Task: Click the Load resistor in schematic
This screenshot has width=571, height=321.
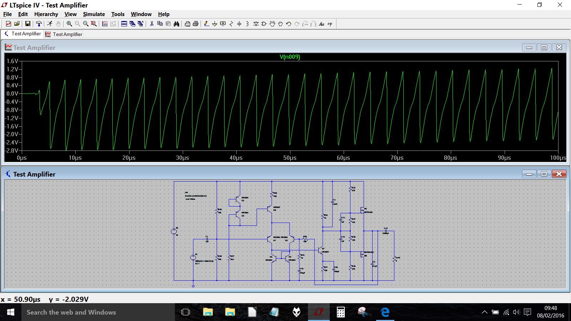Action: [394, 259]
